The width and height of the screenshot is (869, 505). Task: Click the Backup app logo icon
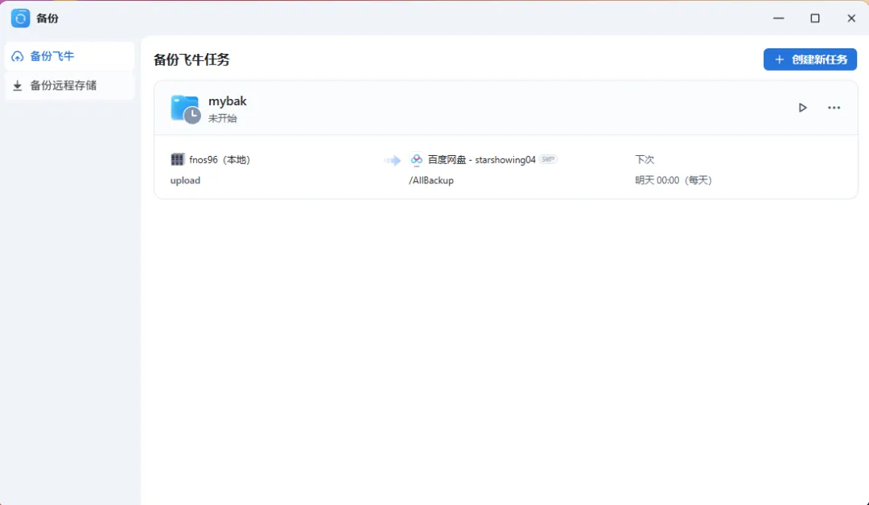(x=20, y=18)
